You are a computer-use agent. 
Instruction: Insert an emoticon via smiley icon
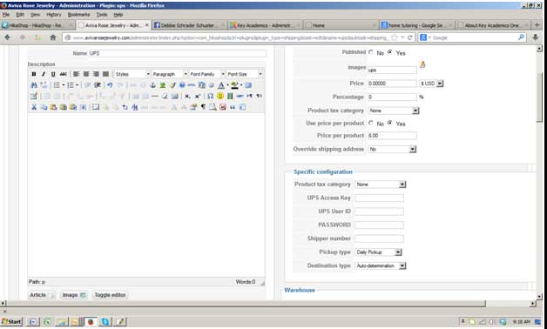click(220, 96)
